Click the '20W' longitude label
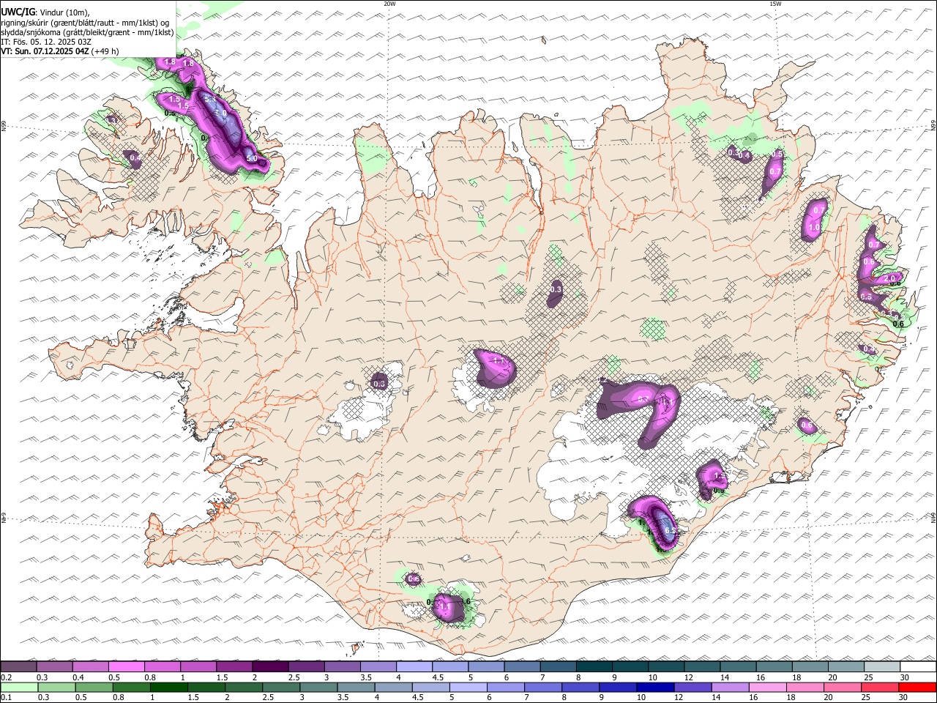Viewport: 937px width, 703px height. tap(389, 4)
